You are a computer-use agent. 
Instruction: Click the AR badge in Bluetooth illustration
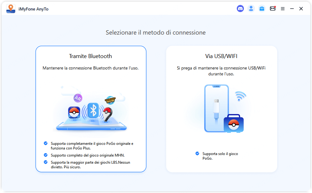click(x=78, y=98)
